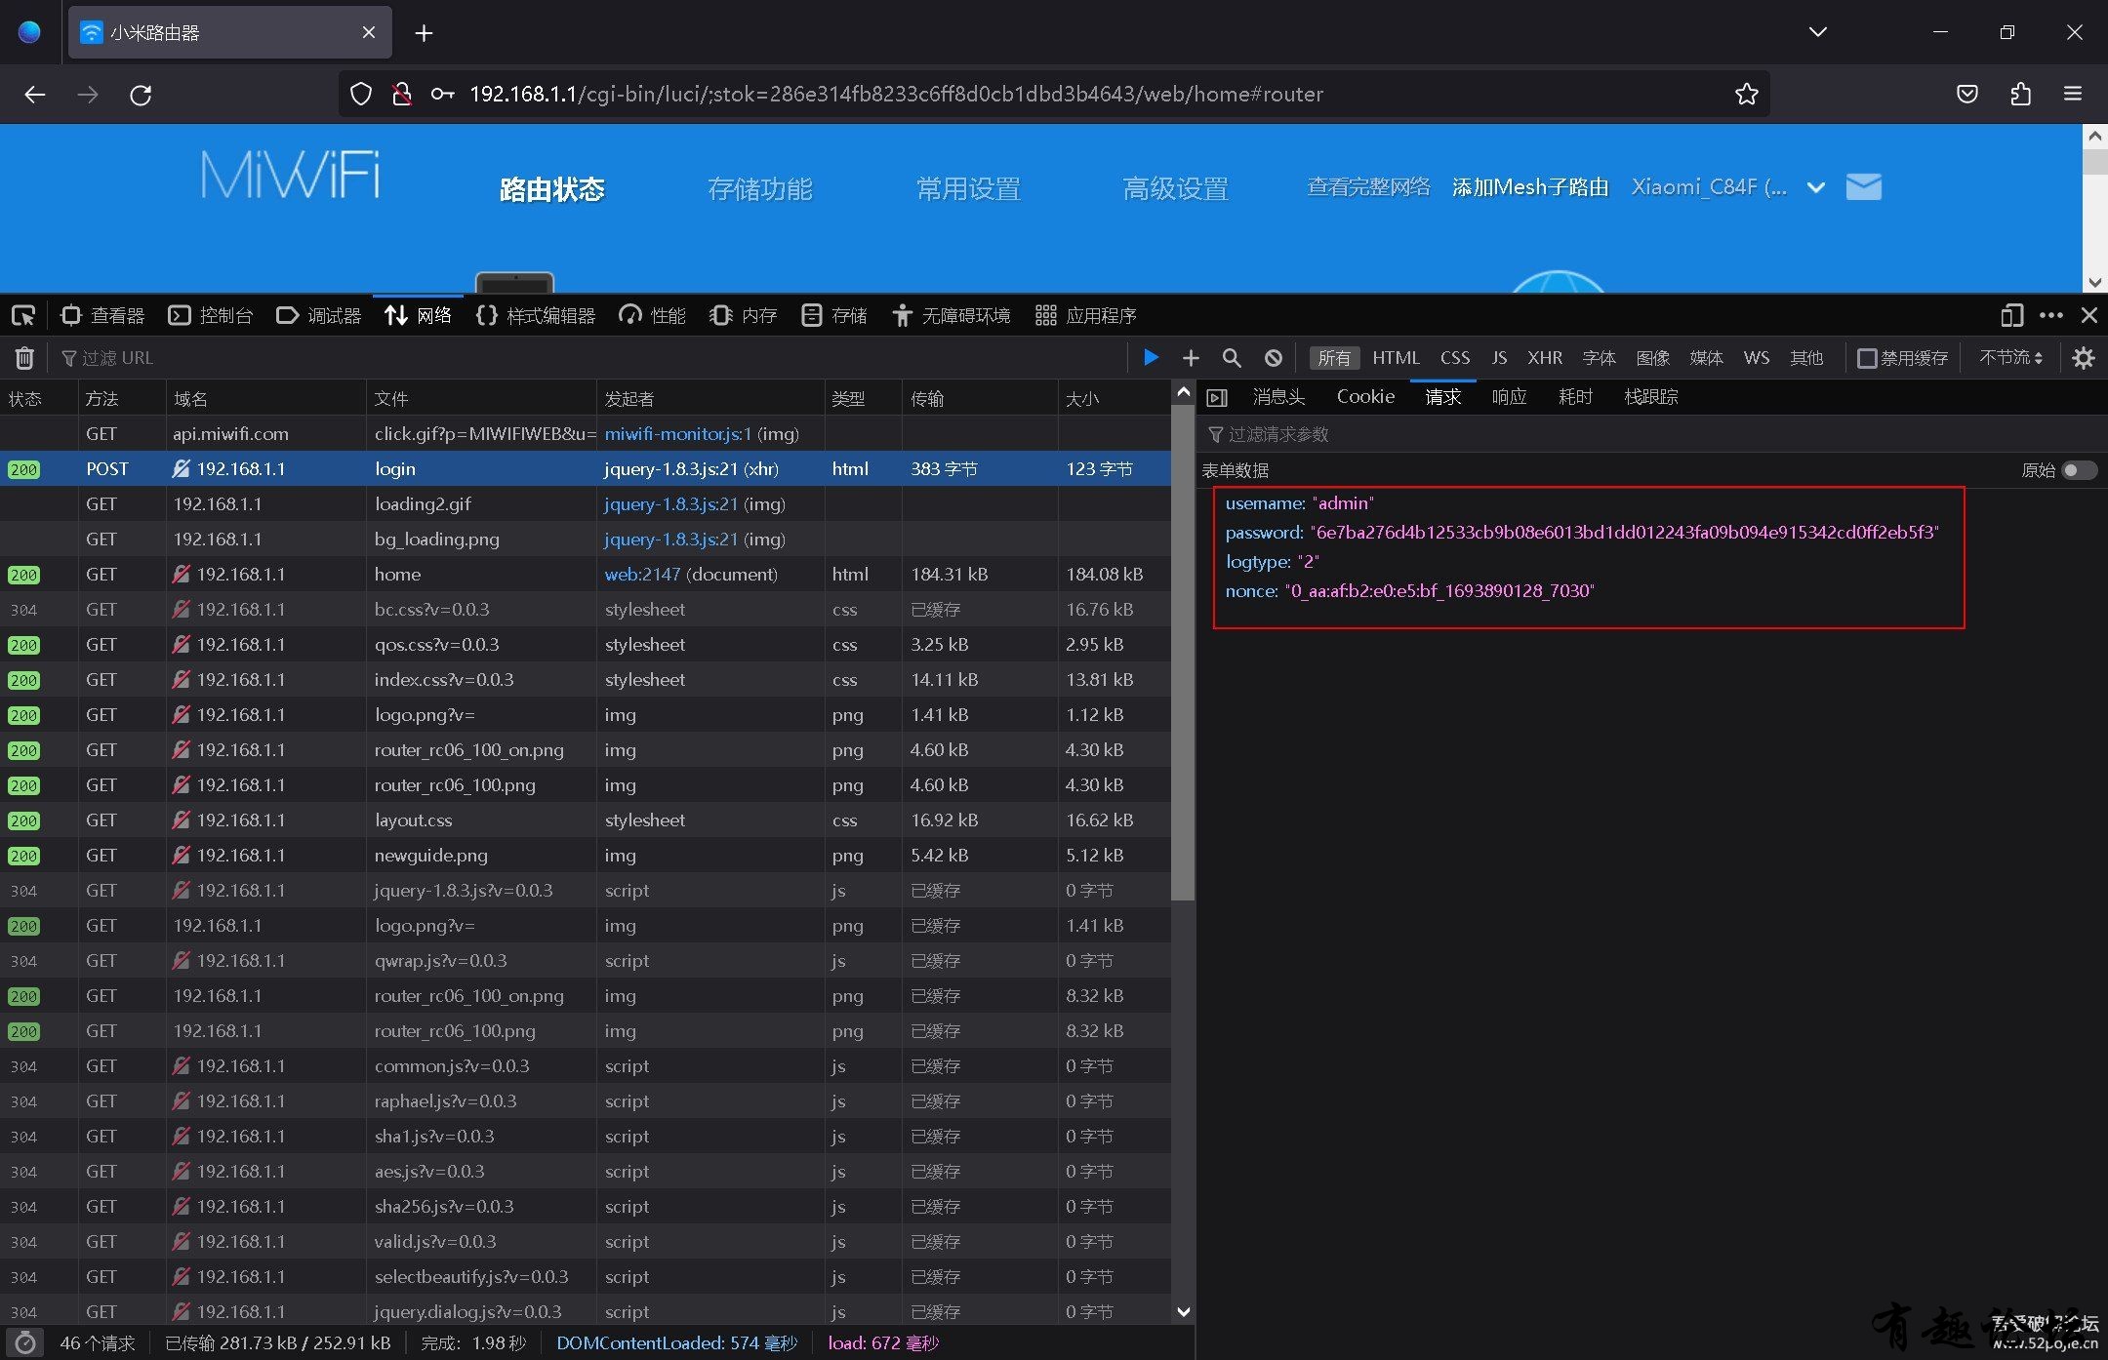Filter requests by XHR
Image resolution: width=2108 pixels, height=1360 pixels.
tap(1545, 358)
